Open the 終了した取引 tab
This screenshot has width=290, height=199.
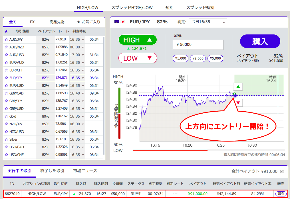(x=52, y=171)
